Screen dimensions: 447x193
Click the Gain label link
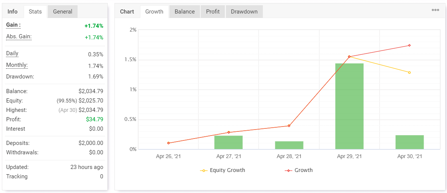13,25
